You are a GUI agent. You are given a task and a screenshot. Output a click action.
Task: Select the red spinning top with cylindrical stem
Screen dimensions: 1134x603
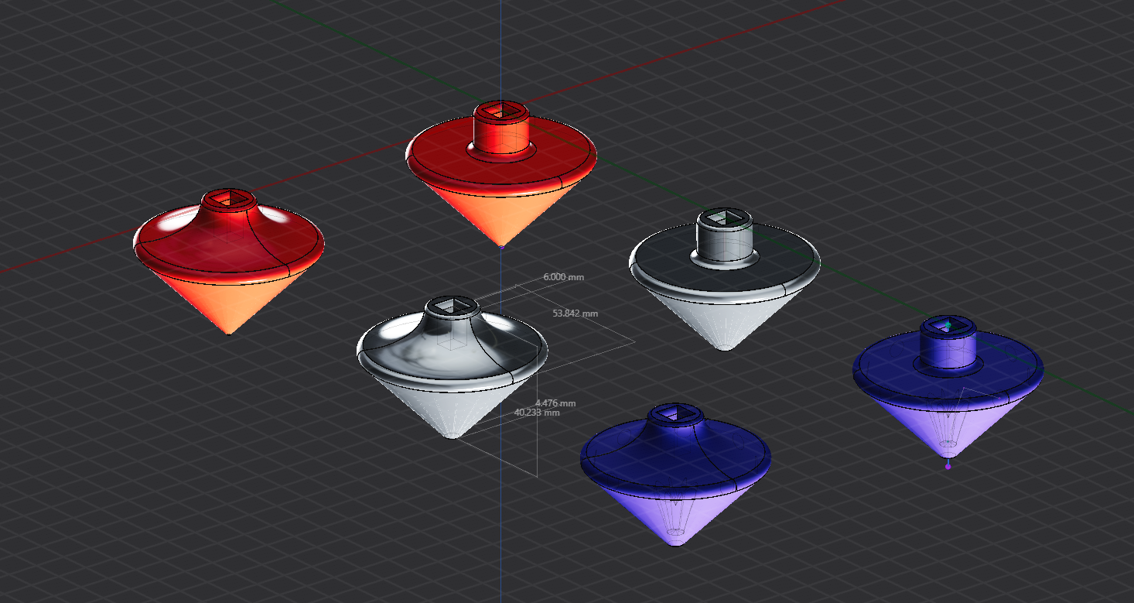click(x=501, y=173)
